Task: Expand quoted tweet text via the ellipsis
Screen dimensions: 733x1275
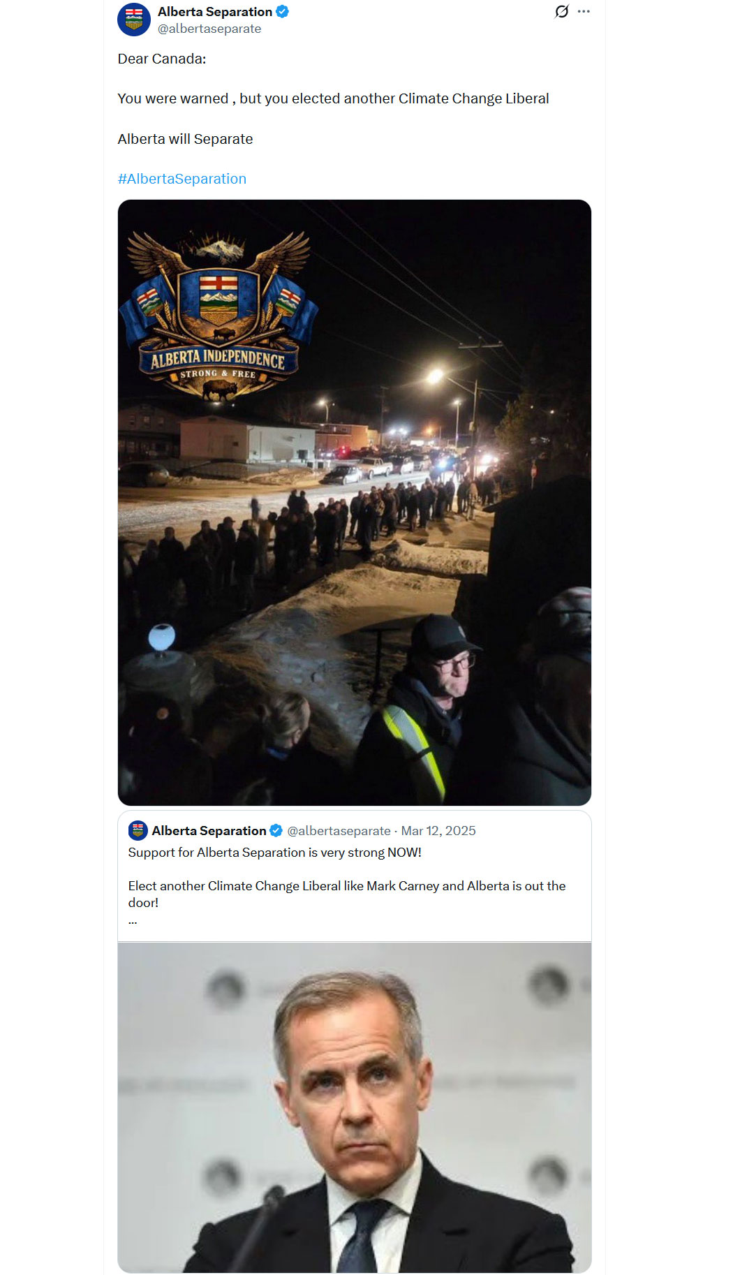Action: [x=133, y=921]
